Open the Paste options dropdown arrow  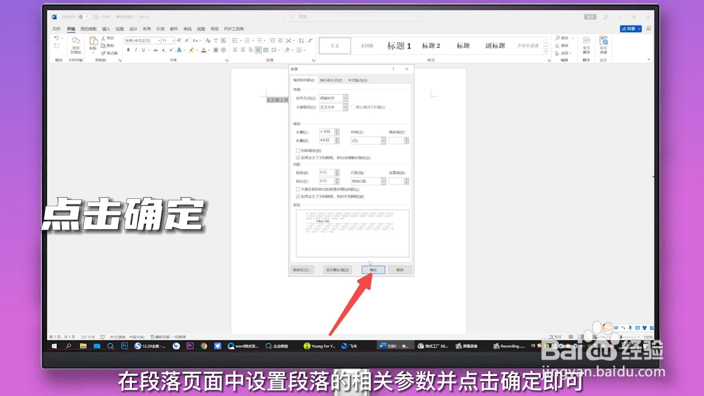(93, 53)
